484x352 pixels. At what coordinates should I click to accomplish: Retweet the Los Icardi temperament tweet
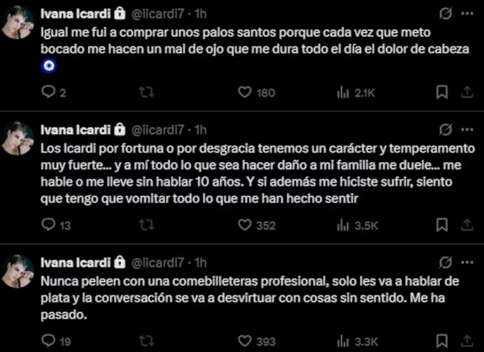click(x=146, y=225)
